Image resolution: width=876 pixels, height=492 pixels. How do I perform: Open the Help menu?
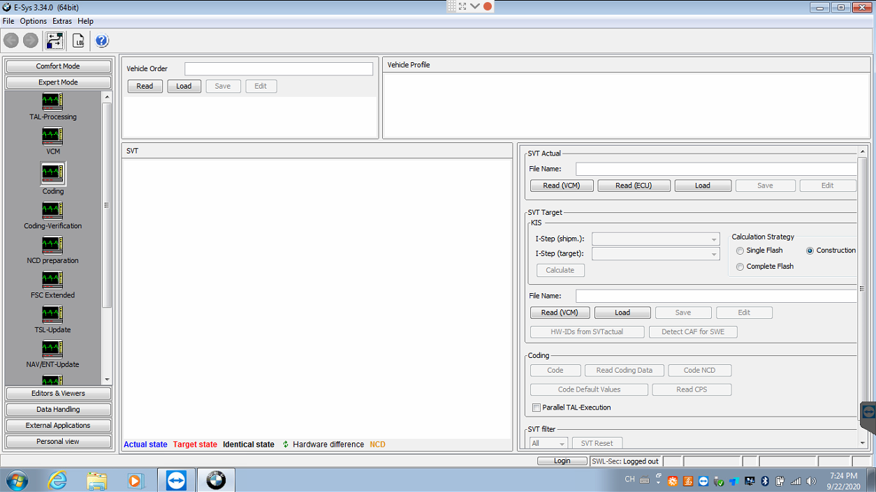click(85, 22)
